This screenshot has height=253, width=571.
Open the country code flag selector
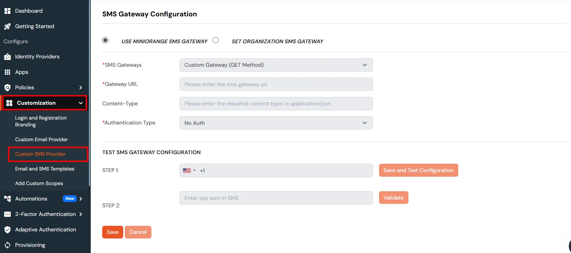(x=189, y=170)
